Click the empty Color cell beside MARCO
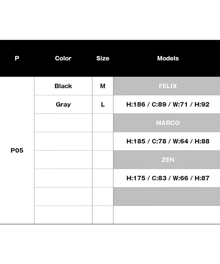The height and width of the screenshot is (264, 220). point(63,123)
